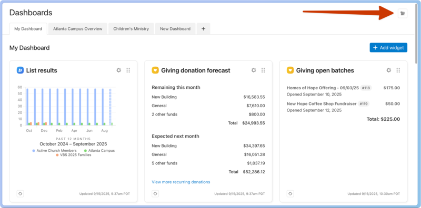
Task: Click the dashed current-month bar in chart
Action: pos(110,107)
